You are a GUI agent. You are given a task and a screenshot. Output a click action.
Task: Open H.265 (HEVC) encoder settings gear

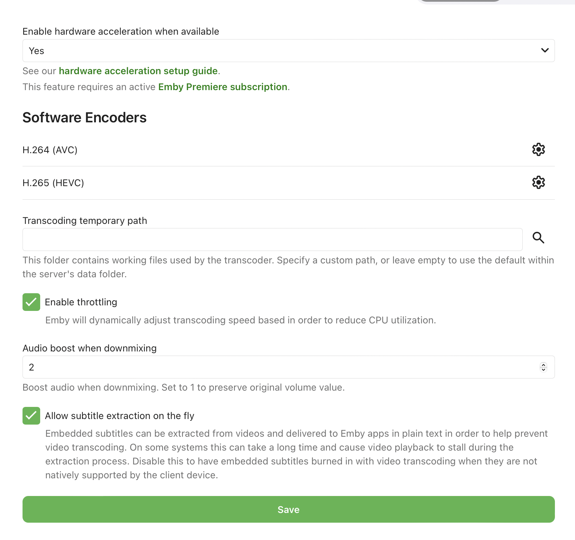coord(538,182)
